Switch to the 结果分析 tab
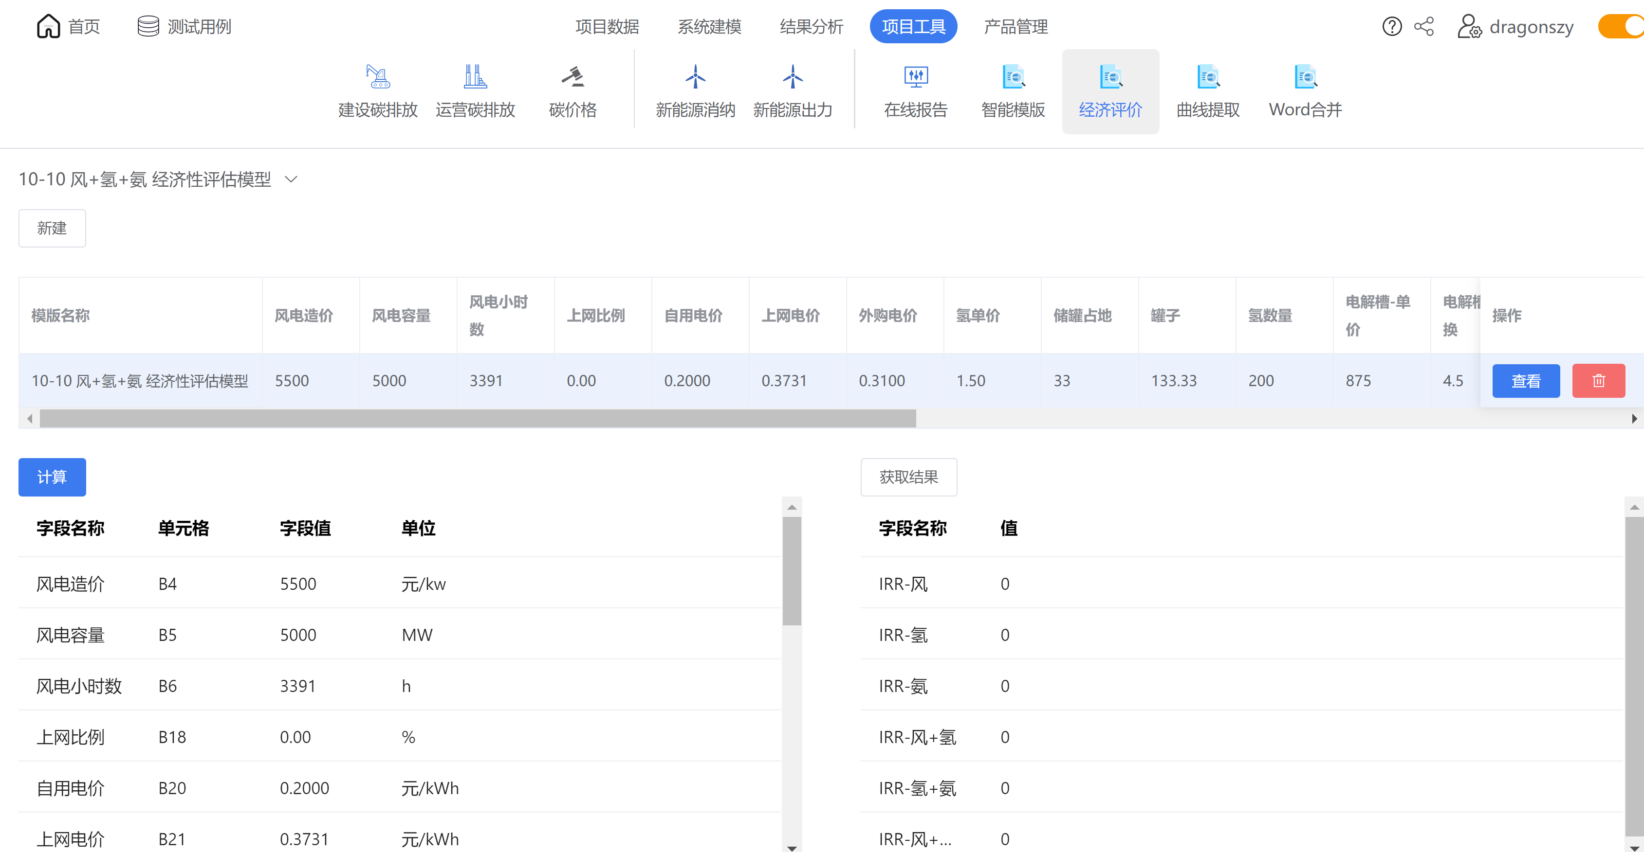 point(811,27)
